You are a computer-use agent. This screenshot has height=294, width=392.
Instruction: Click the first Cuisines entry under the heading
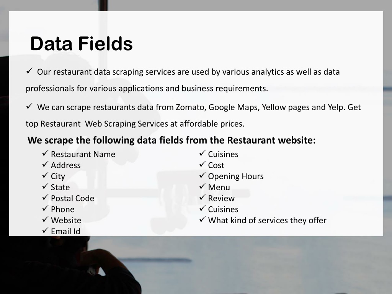point(223,154)
